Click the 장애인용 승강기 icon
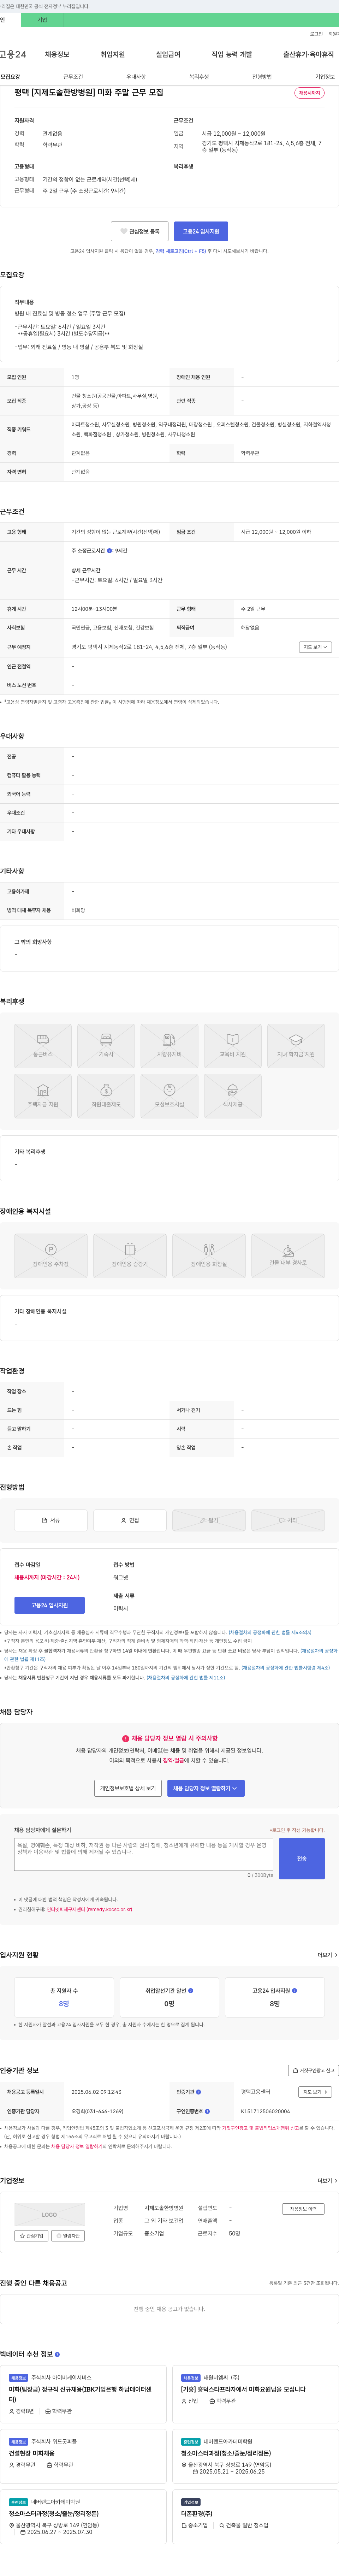The height and width of the screenshot is (2576, 339). [130, 1255]
